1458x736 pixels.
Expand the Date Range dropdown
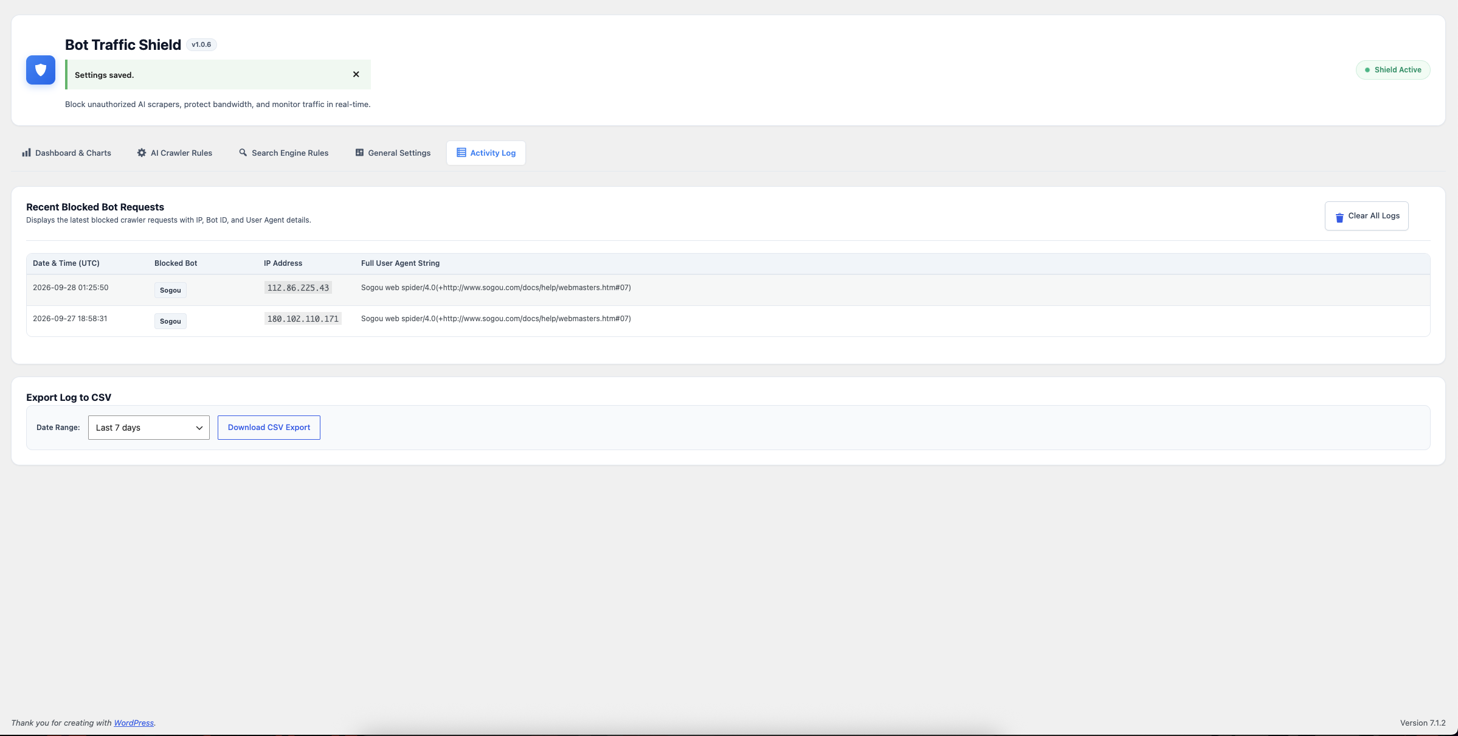149,428
